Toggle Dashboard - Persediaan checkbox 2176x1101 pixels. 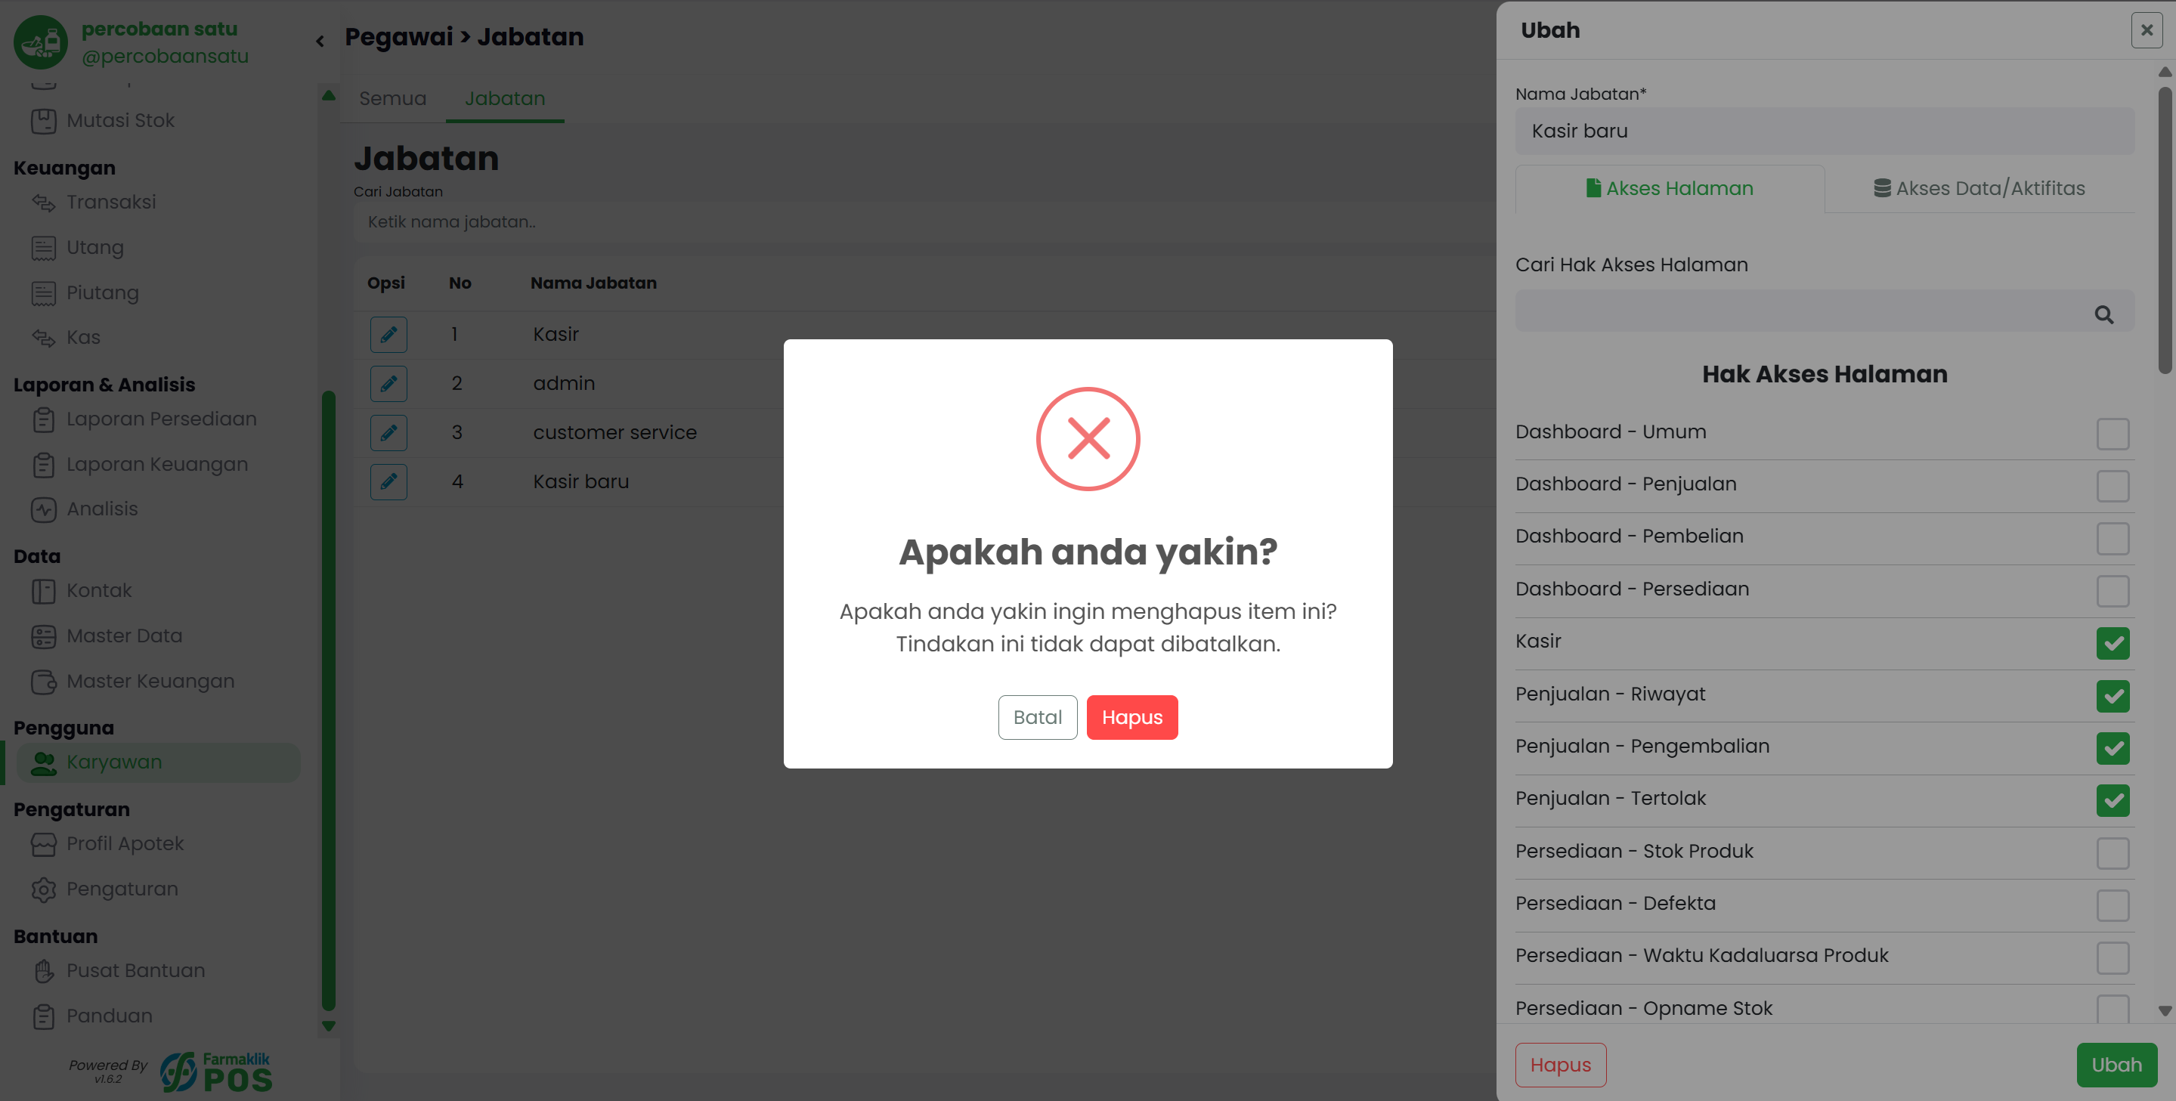(2113, 591)
